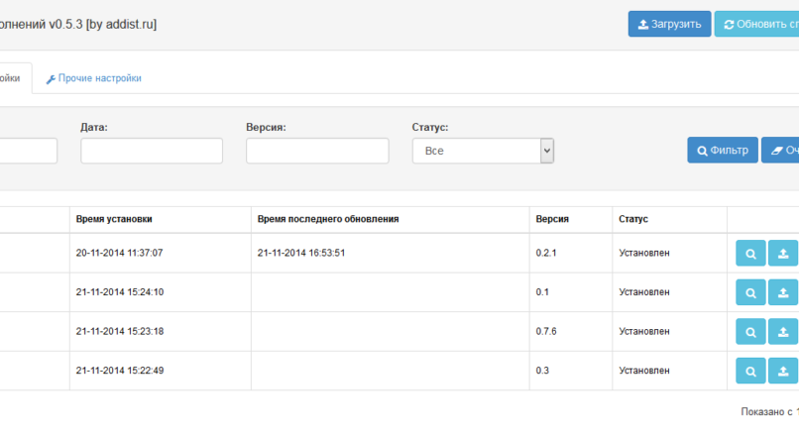This screenshot has width=799, height=436.
Task: Sort by Время установки column header
Action: tap(114, 219)
